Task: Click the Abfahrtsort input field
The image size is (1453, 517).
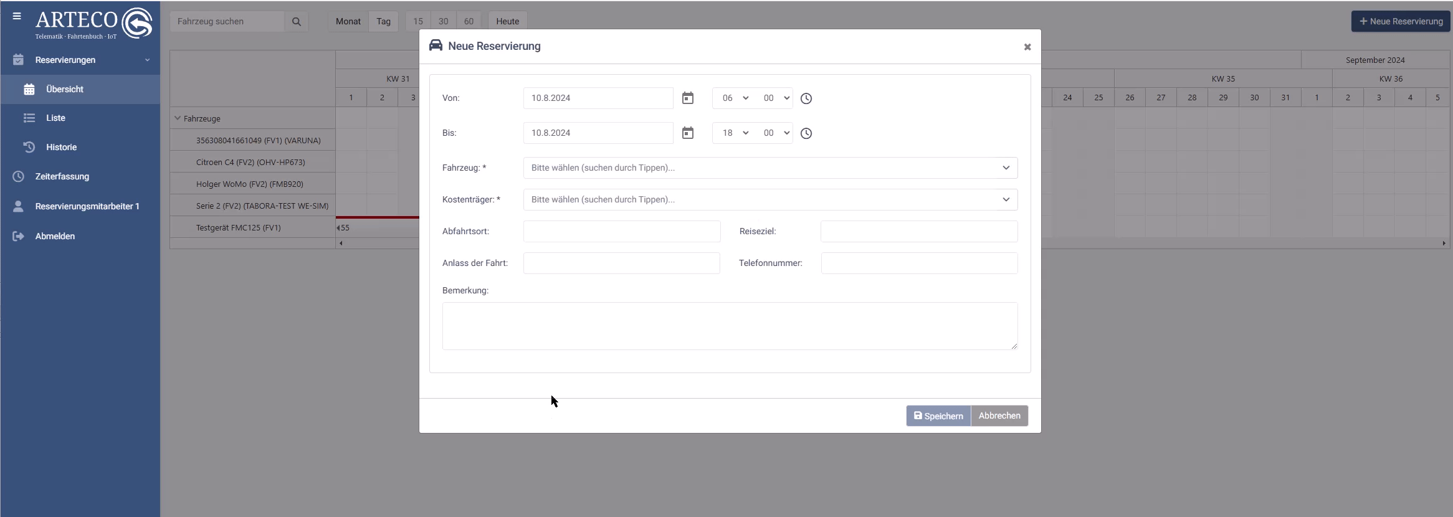Action: [621, 231]
